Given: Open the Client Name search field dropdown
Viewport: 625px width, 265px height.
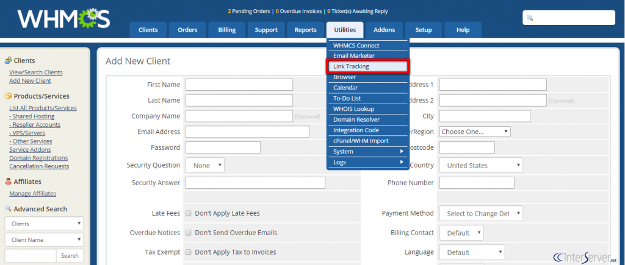Looking at the screenshot, I should (44, 240).
